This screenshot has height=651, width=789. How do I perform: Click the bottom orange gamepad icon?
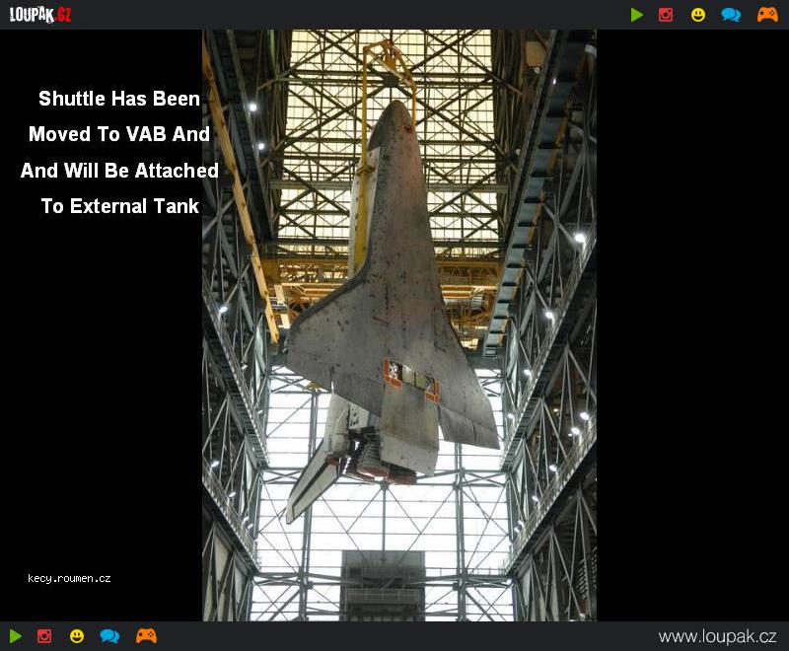click(146, 636)
